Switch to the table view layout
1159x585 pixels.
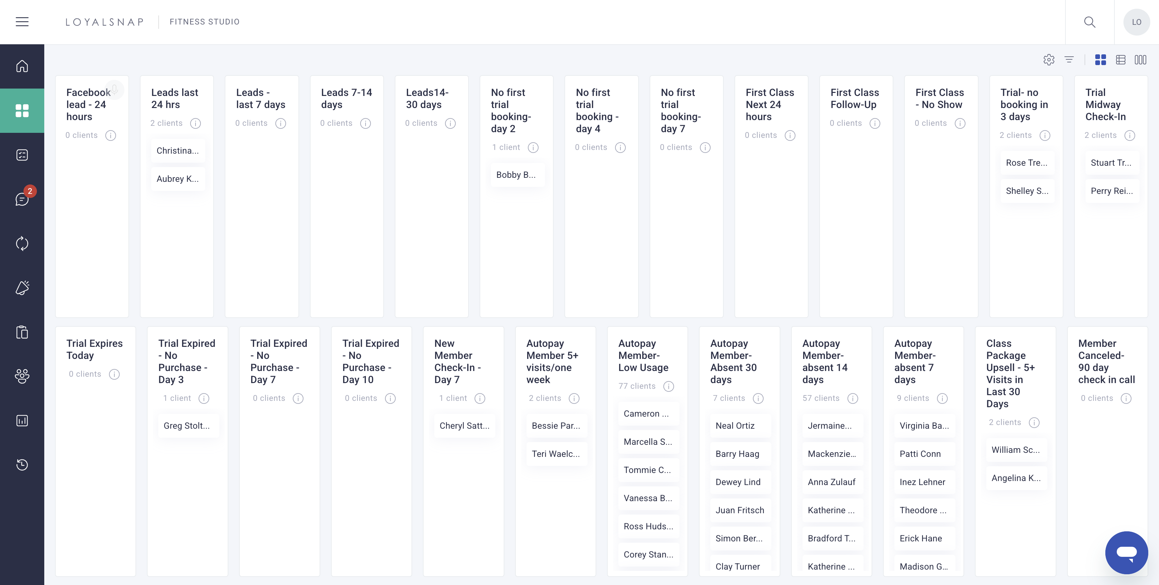pyautogui.click(x=1121, y=59)
